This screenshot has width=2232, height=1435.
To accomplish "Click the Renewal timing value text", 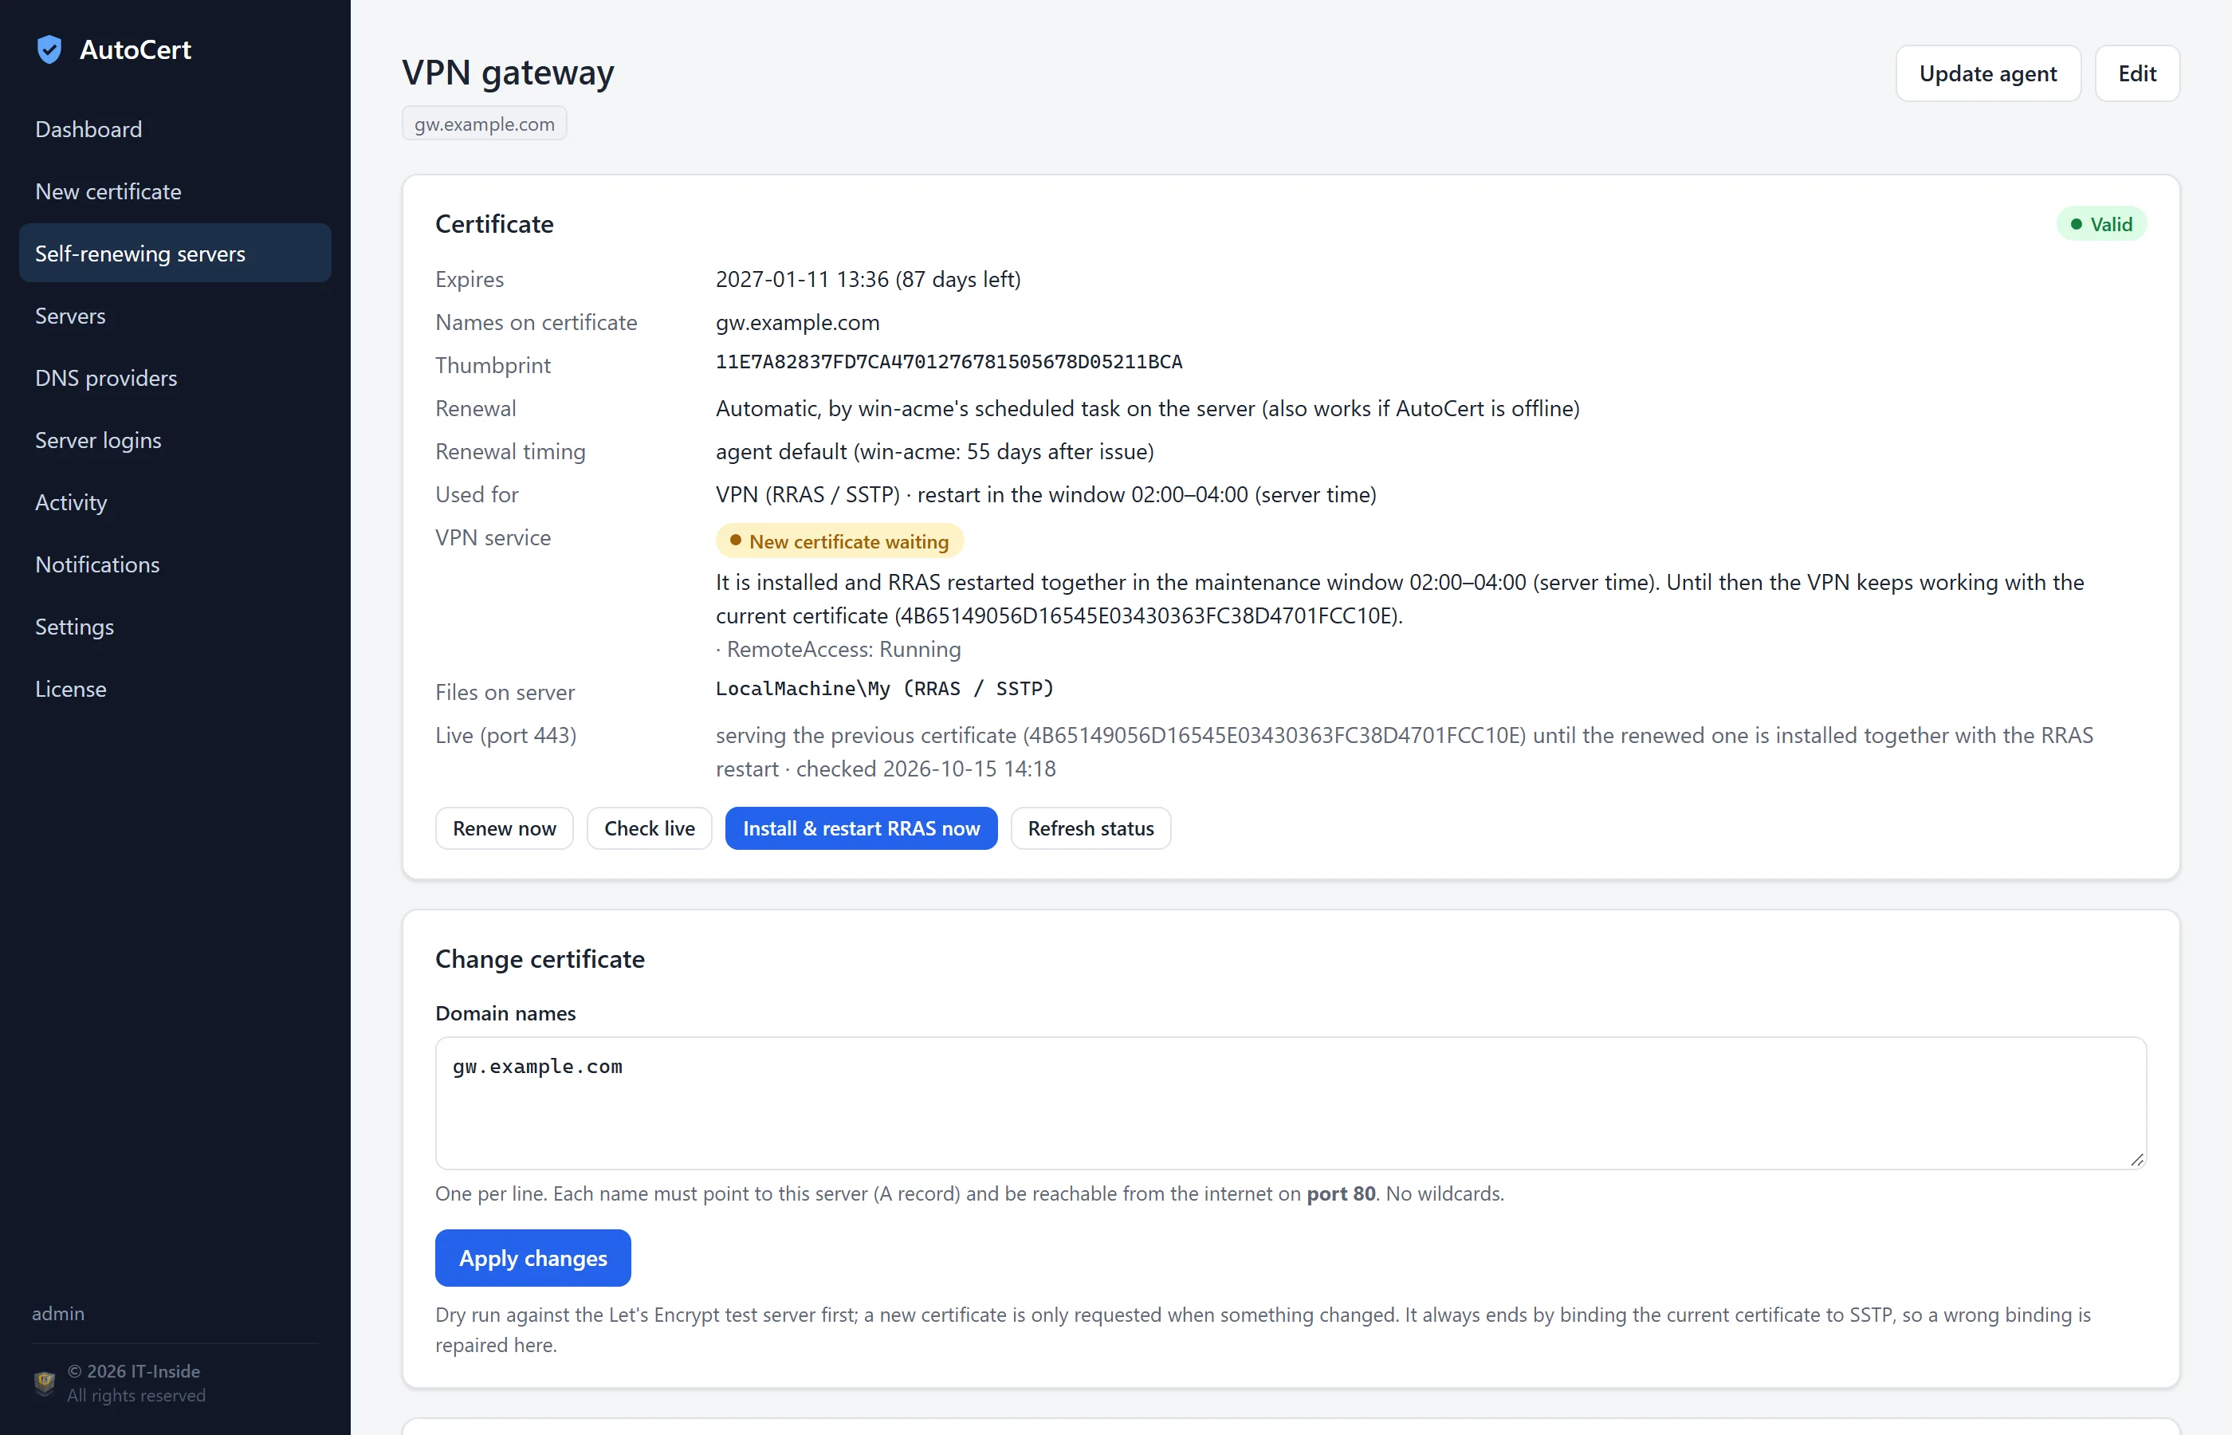I will click(x=934, y=452).
